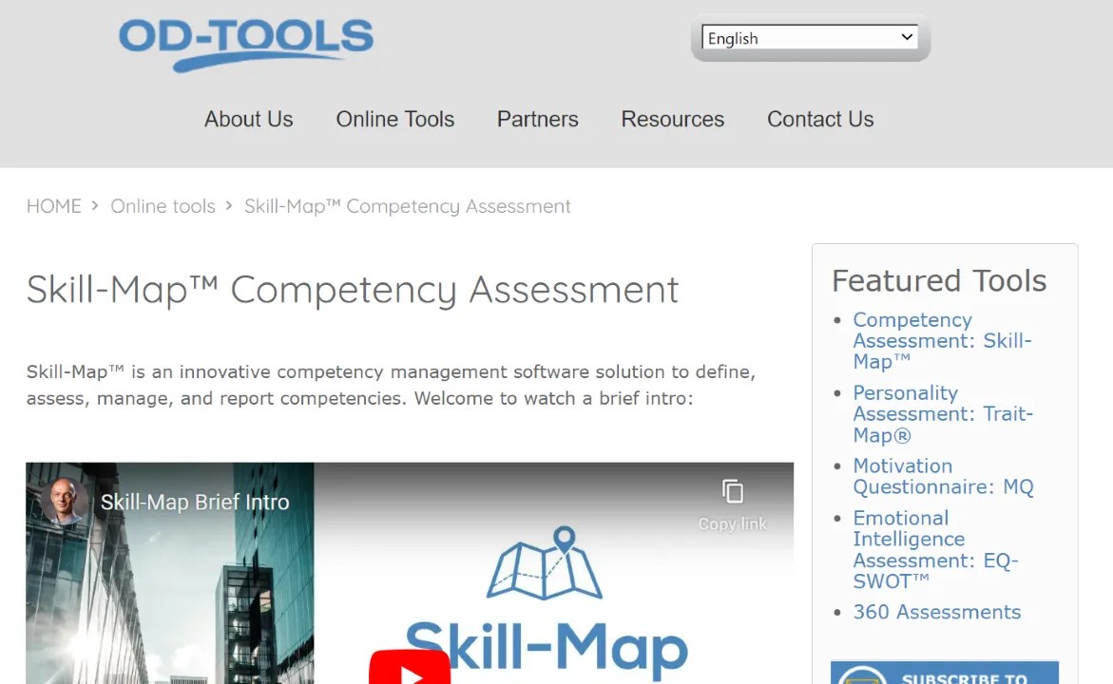The height and width of the screenshot is (684, 1113).
Task: Select the Partners navigation item
Action: [x=537, y=119]
